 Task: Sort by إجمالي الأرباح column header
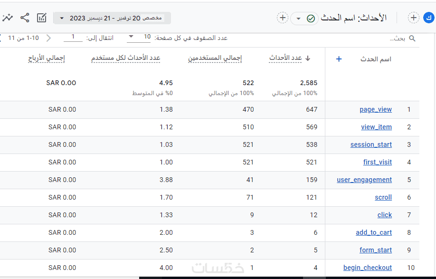47,58
